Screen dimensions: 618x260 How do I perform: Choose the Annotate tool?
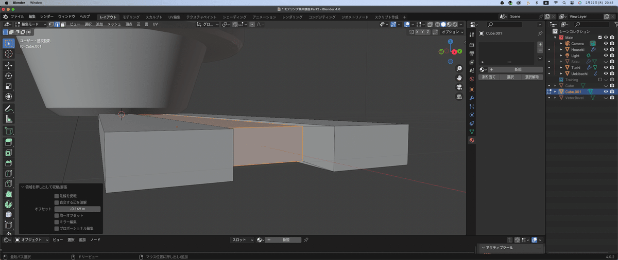9,109
